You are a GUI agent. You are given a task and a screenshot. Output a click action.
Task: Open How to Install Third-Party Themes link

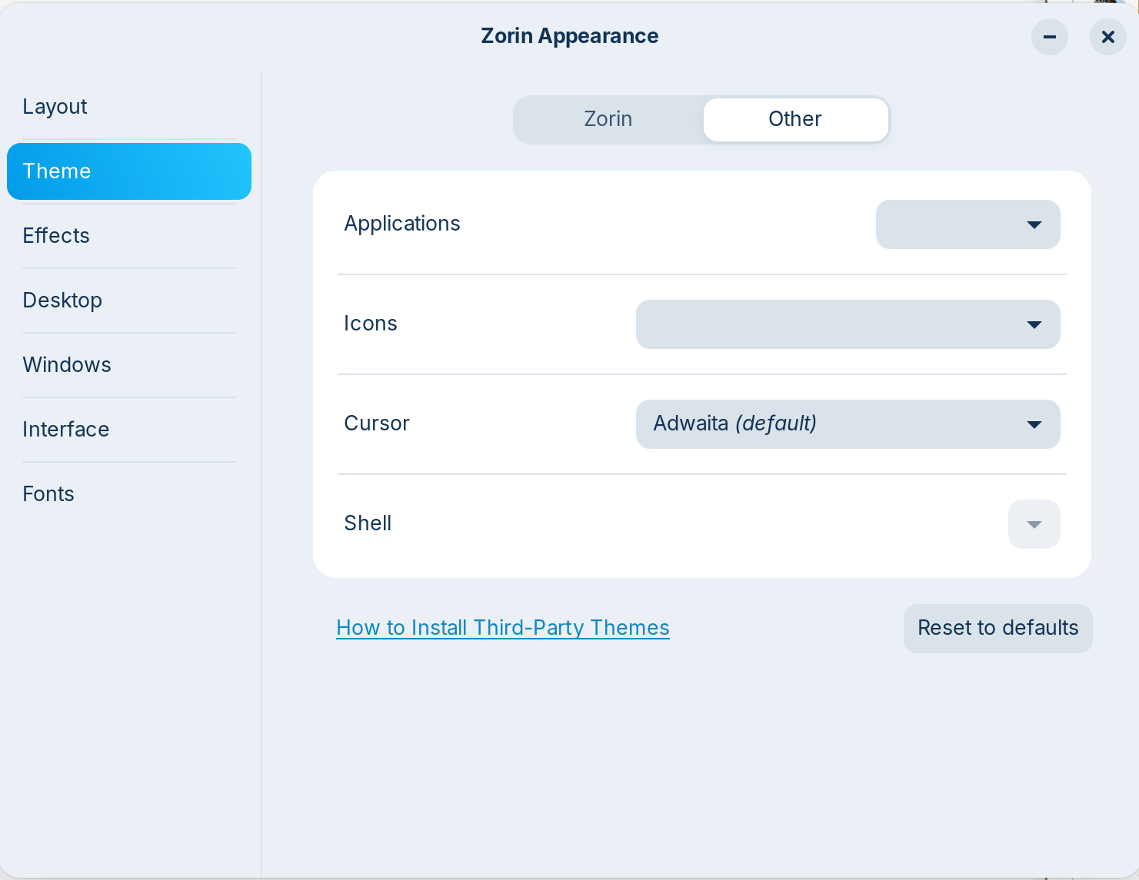tap(503, 628)
